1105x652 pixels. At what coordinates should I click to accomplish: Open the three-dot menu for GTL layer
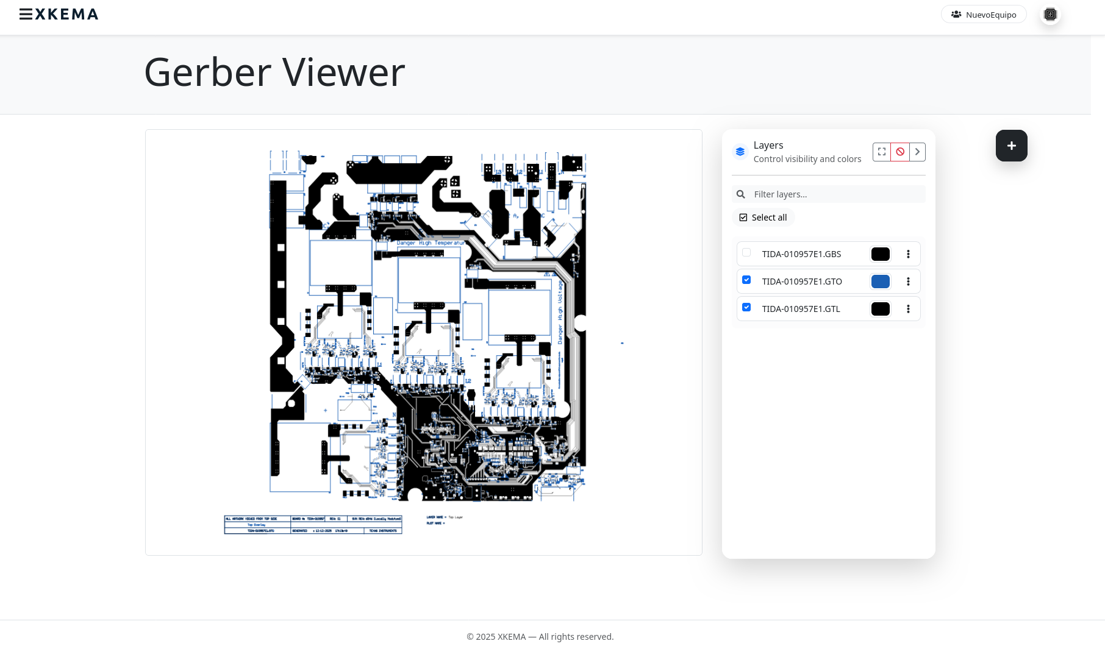(908, 309)
